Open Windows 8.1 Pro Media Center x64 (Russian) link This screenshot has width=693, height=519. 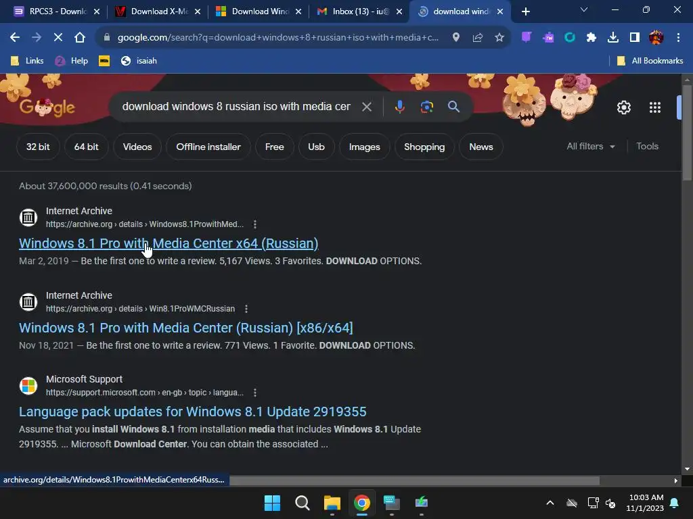point(169,243)
